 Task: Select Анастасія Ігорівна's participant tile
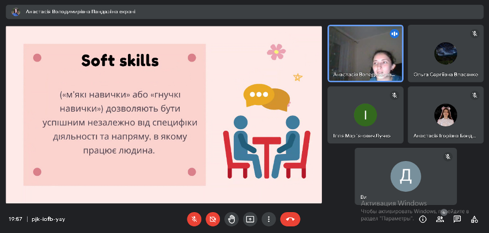(445, 115)
